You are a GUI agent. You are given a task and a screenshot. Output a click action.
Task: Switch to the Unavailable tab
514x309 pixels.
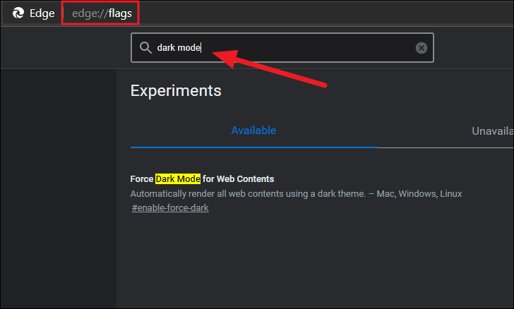[x=492, y=131]
